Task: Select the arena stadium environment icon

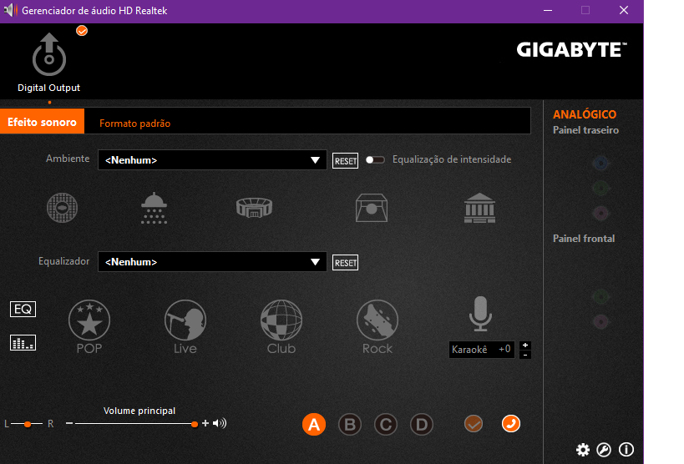Action: 255,208
